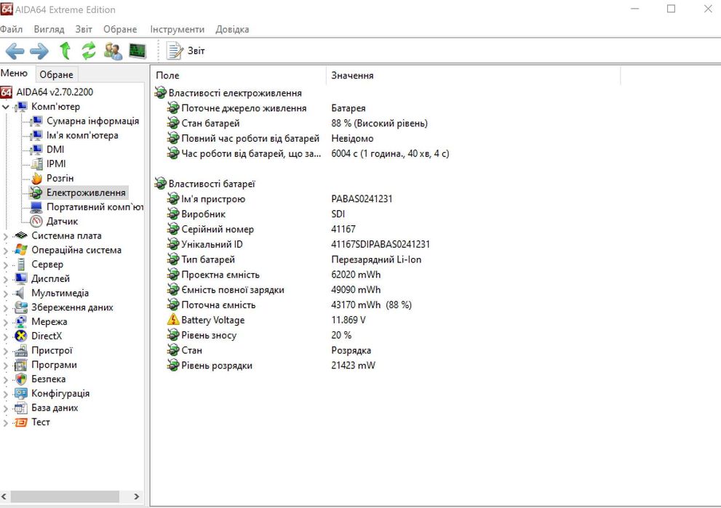
Task: Select the Серійний номер row
Action: pos(261,229)
